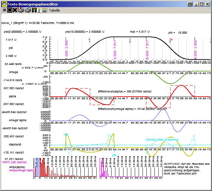
Task: Switch to view 1 with black background
Action: [x=34, y=10]
